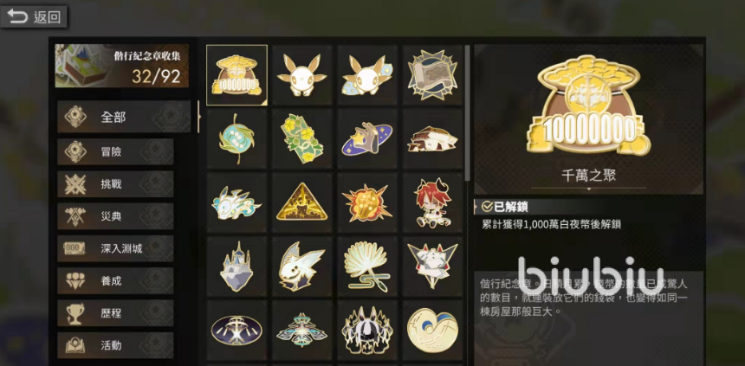The height and width of the screenshot is (366, 745).
Task: Select the red-haired chibi character badge
Action: (432, 202)
